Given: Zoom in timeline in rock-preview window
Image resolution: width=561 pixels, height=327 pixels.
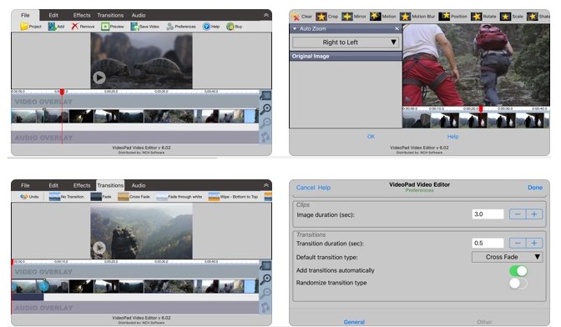Looking at the screenshot, I should (265, 279).
